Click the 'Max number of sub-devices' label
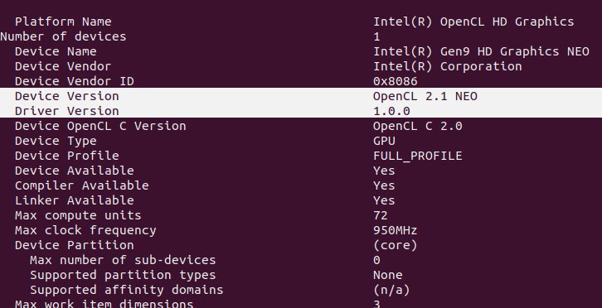This screenshot has width=602, height=308. pyautogui.click(x=123, y=261)
